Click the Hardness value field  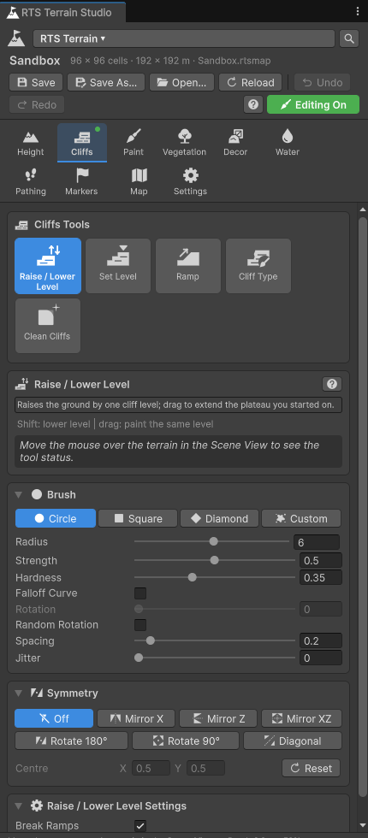pyautogui.click(x=320, y=578)
